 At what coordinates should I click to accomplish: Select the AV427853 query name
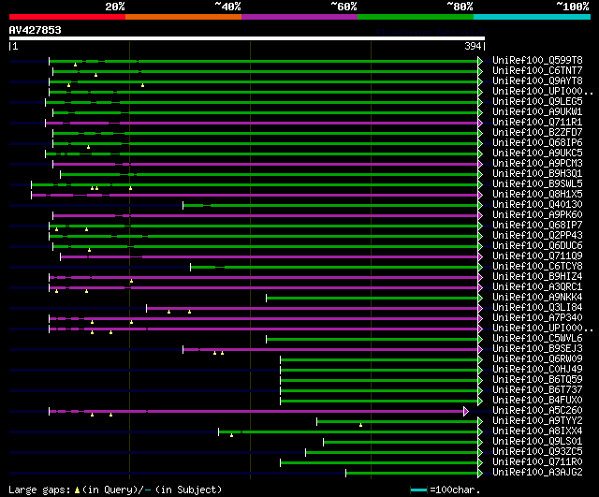[x=36, y=30]
